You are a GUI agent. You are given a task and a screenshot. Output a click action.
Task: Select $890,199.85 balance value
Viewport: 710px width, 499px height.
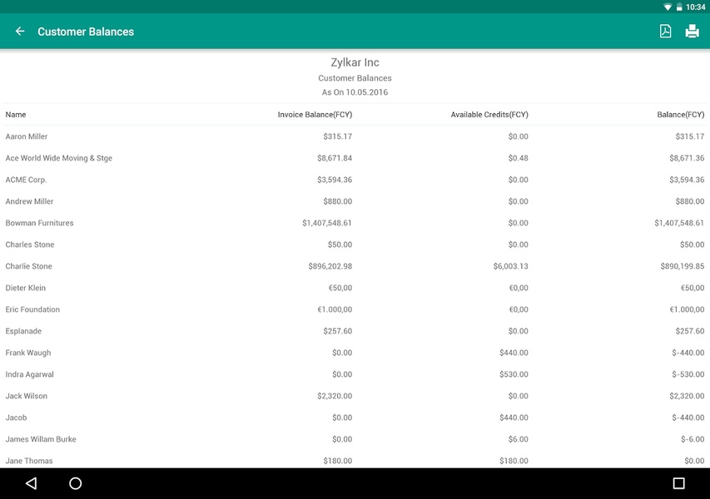(683, 266)
